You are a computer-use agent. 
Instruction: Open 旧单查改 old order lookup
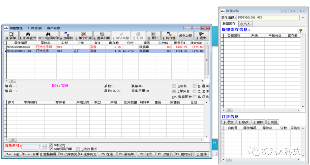click(28, 34)
